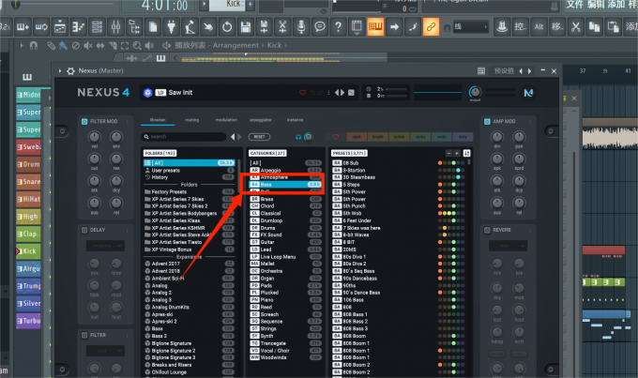Adjust the Nexus output volume knob

pyautogui.click(x=475, y=92)
